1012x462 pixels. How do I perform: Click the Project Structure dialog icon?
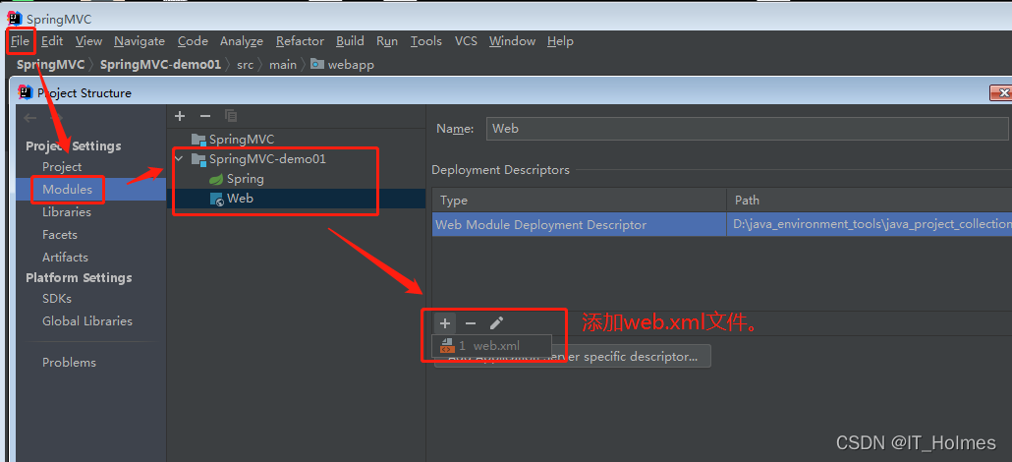coord(26,91)
